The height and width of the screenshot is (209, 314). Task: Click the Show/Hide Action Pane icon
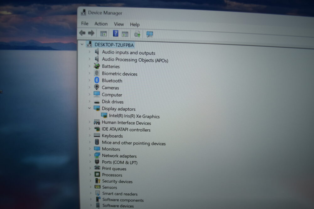125,34
